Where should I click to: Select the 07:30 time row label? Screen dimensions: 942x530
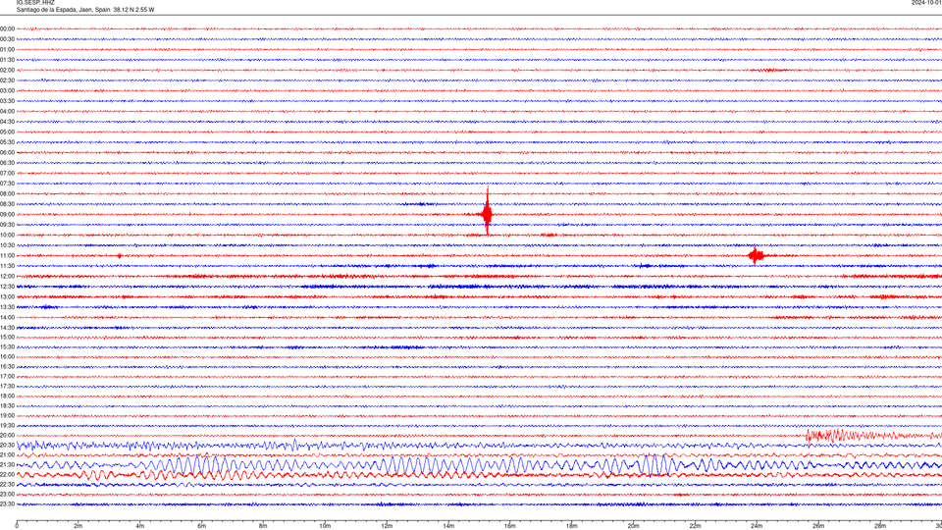(x=7, y=184)
